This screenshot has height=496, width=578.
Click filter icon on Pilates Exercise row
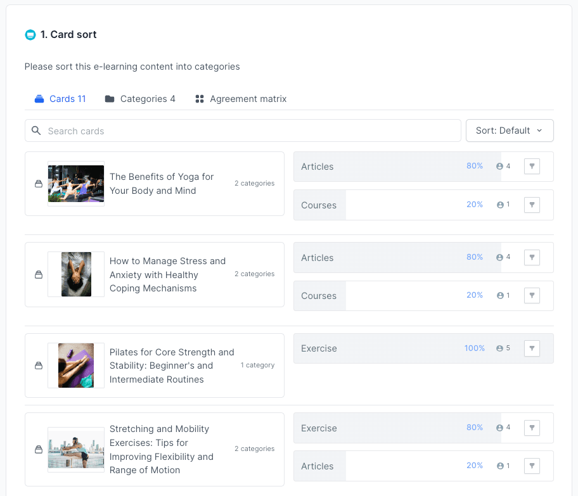pyautogui.click(x=532, y=348)
